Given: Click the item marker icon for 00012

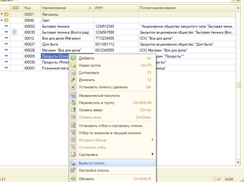Looking at the screenshot, I should coord(6,38).
